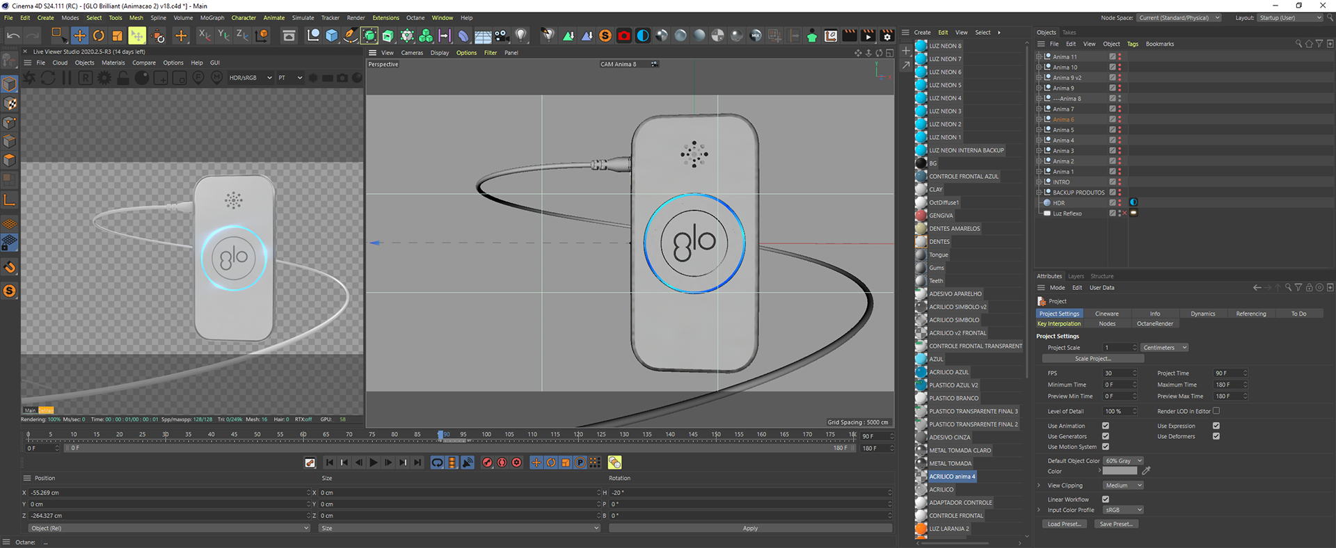Open the Layout Startup (User) dropdown
This screenshot has height=548, width=1336.
(x=1290, y=17)
